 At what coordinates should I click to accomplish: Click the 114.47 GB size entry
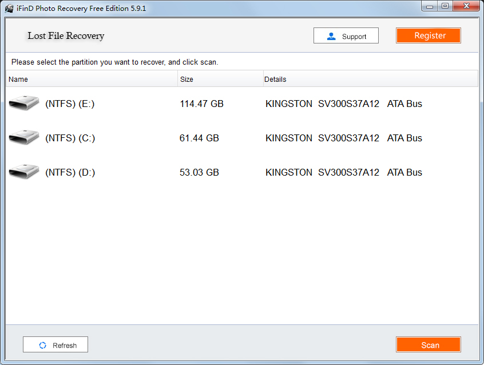coord(201,104)
